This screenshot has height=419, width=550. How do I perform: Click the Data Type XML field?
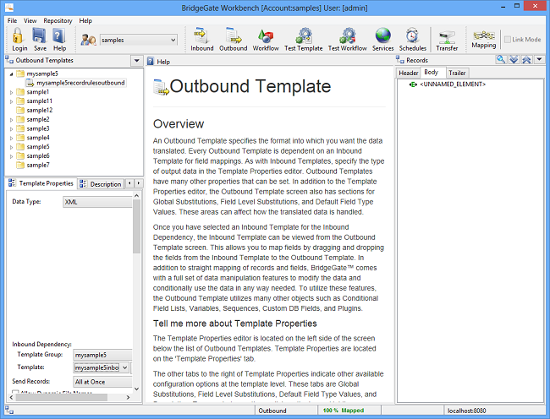[97, 202]
